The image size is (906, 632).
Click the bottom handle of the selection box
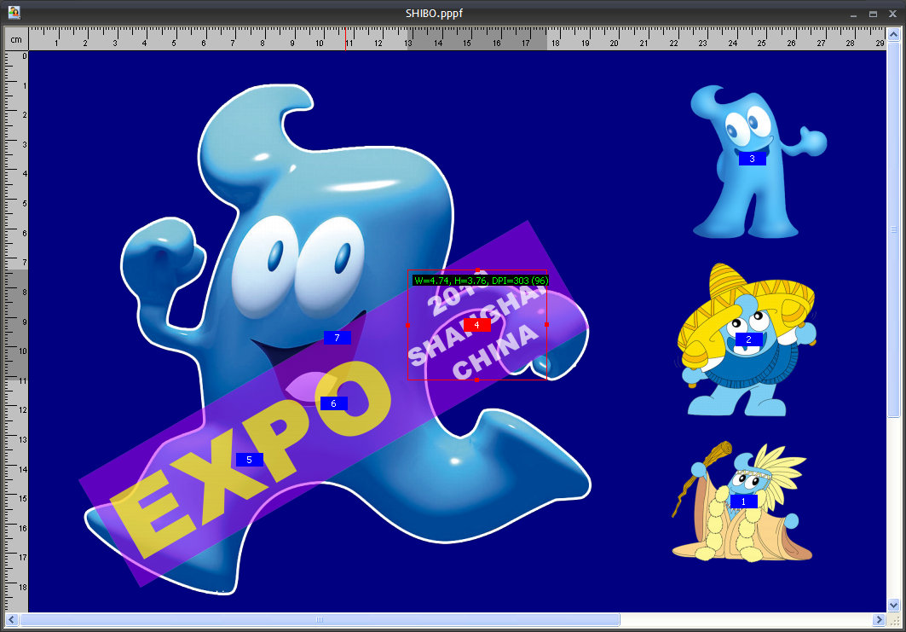[x=476, y=380]
